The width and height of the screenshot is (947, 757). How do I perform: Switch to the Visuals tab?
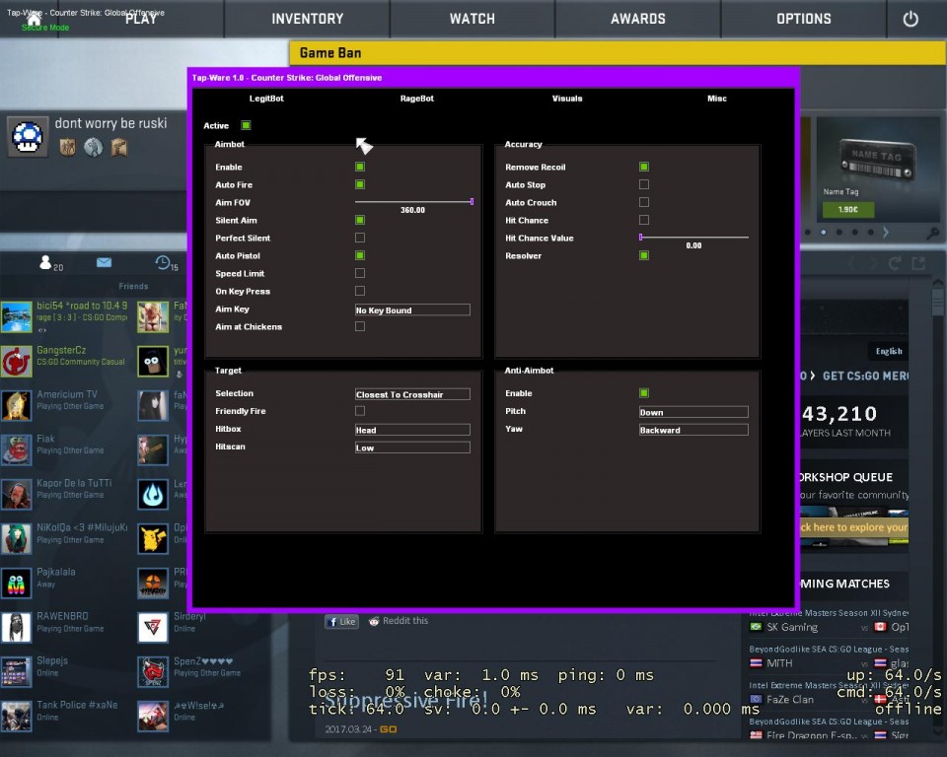pos(567,99)
